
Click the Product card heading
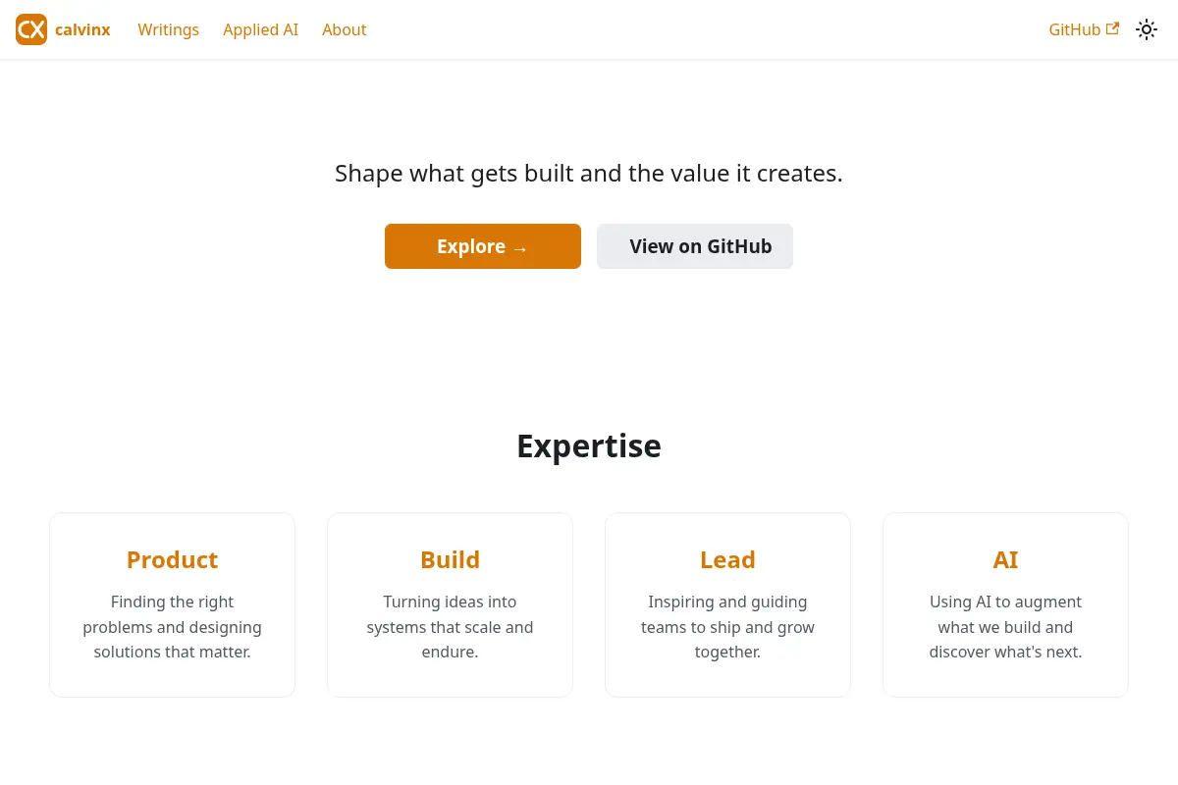click(x=172, y=559)
